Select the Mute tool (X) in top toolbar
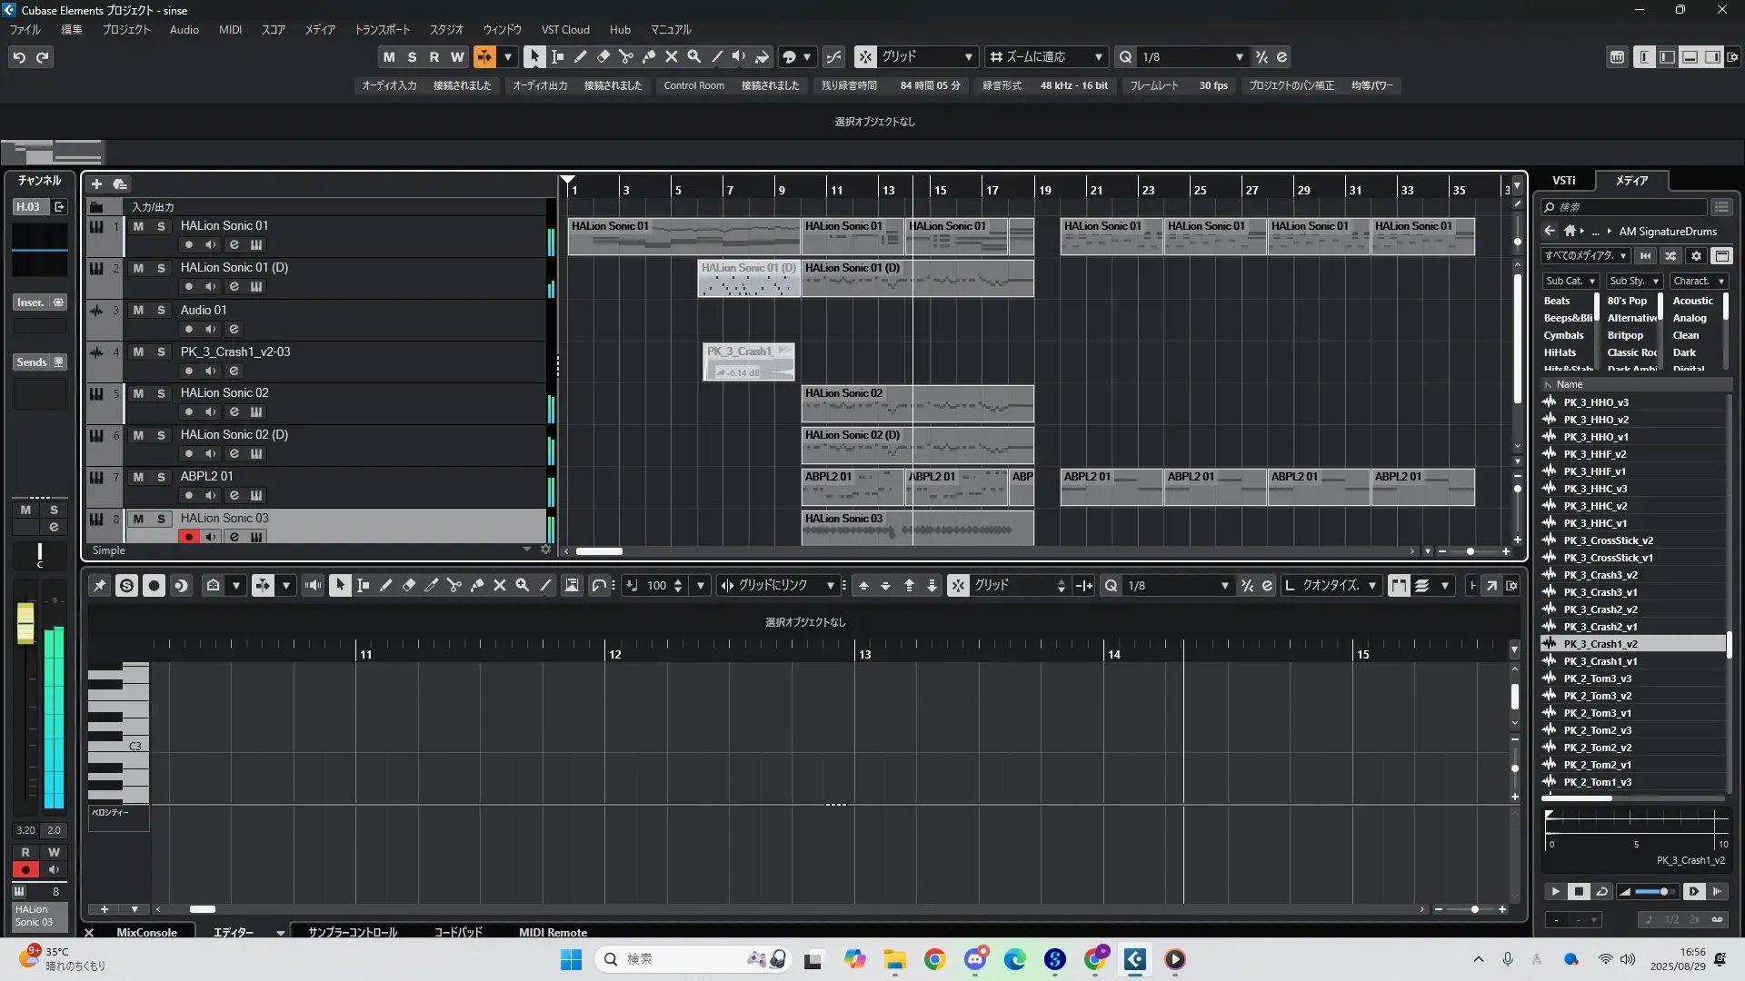 click(672, 57)
